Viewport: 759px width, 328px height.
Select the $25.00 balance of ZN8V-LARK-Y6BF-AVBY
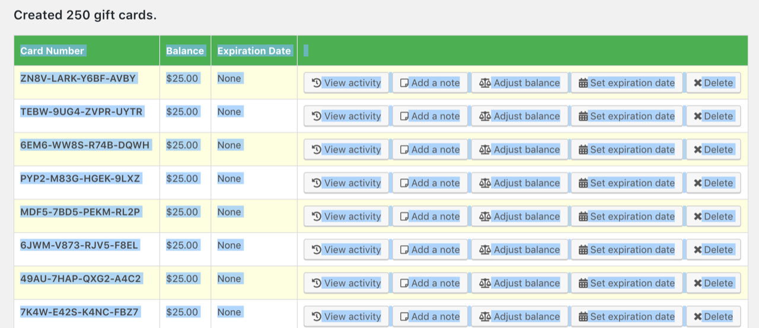click(182, 78)
